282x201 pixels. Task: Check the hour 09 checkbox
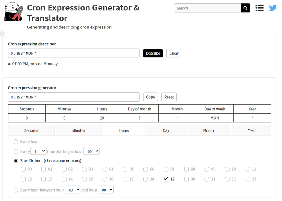207,169
